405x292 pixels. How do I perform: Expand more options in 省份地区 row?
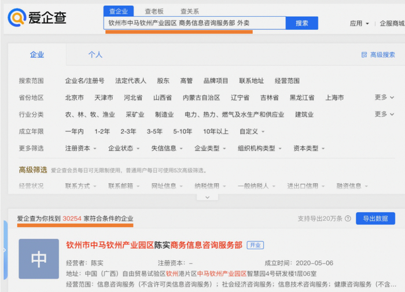tap(384, 97)
